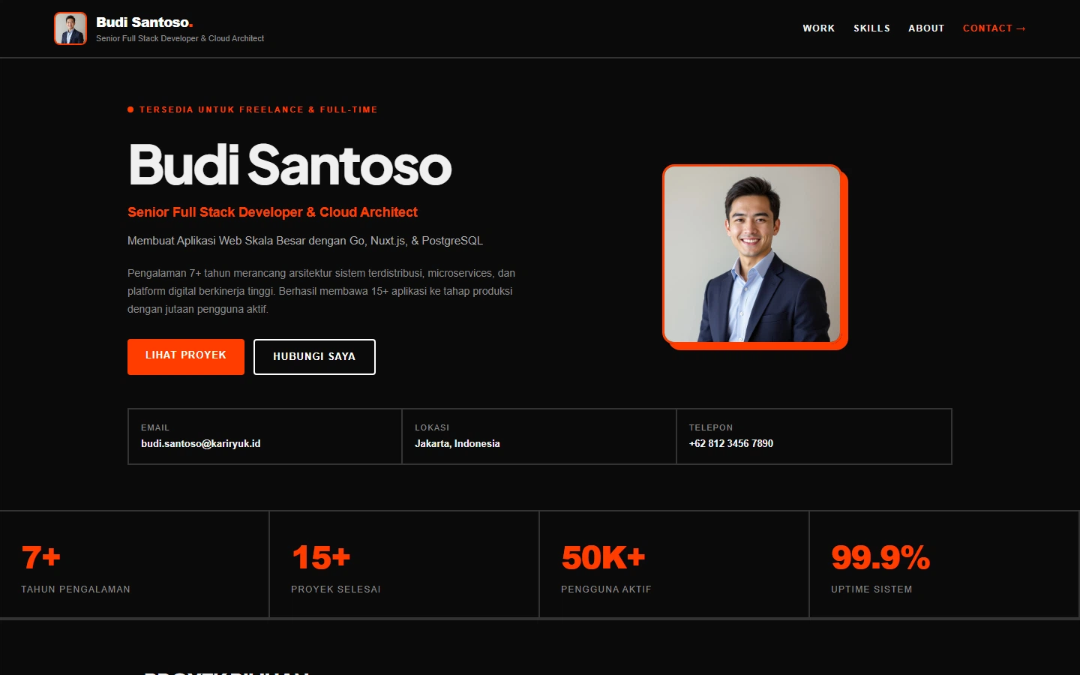1080x675 pixels.
Task: Click the large profile photo
Action: pos(752,254)
